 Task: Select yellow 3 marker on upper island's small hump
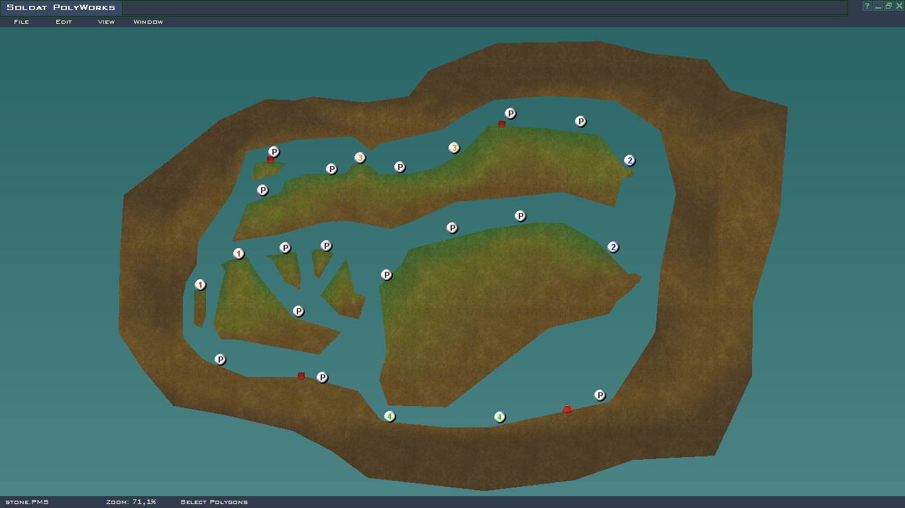[360, 158]
